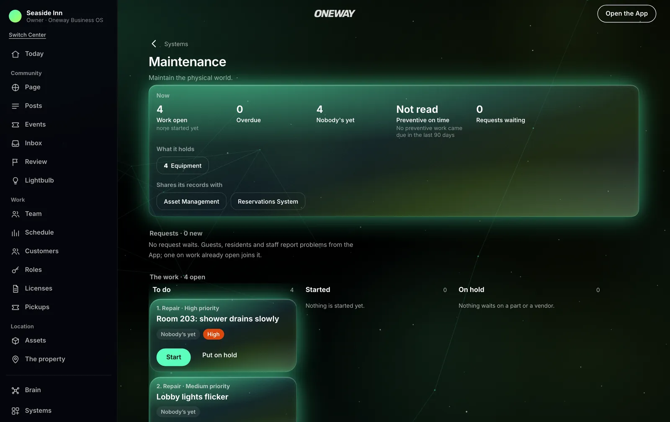Image resolution: width=670 pixels, height=422 pixels.
Task: Click the Not read Preventive on time stat
Action: [x=429, y=121]
